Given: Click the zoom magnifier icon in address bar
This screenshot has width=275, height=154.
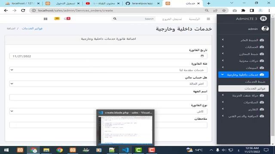Looking at the screenshot, I should pyautogui.click(x=207, y=10).
